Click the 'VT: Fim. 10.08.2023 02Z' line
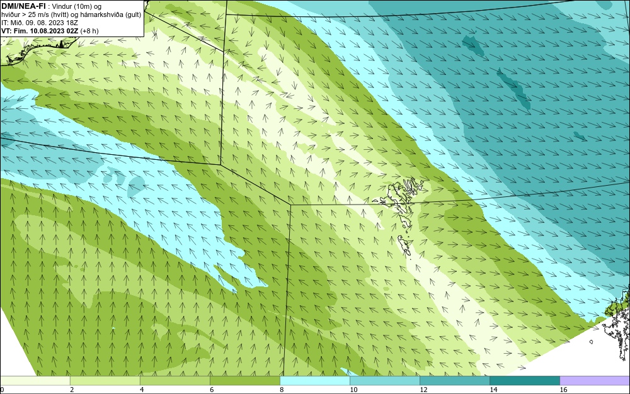Viewport: 630px width, 394px height. click(50, 31)
